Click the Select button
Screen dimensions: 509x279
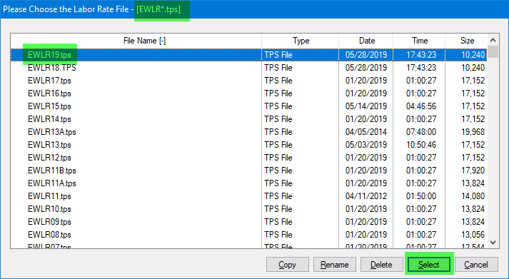(x=429, y=265)
